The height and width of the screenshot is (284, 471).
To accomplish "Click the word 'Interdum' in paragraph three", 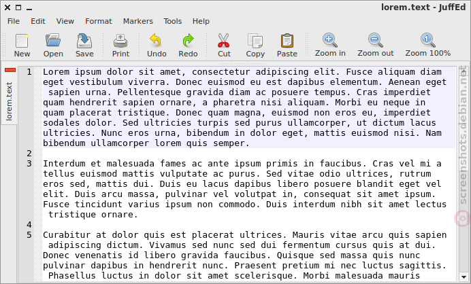I will (x=64, y=164).
